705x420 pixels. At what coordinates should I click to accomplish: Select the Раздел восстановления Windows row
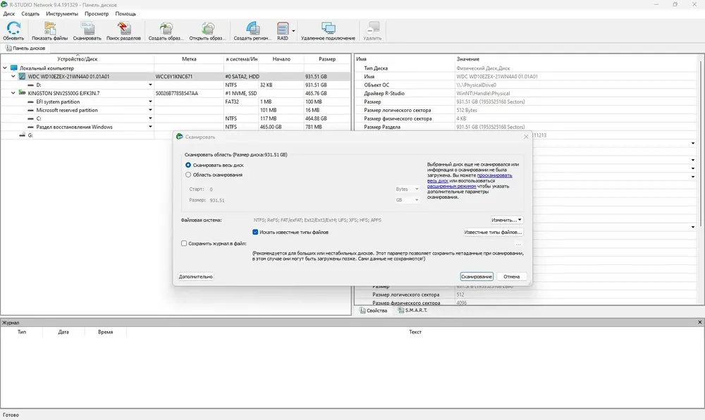point(176,127)
